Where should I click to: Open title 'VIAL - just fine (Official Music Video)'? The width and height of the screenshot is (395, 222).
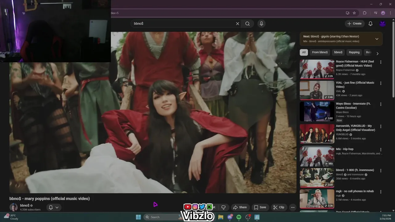[x=355, y=85]
